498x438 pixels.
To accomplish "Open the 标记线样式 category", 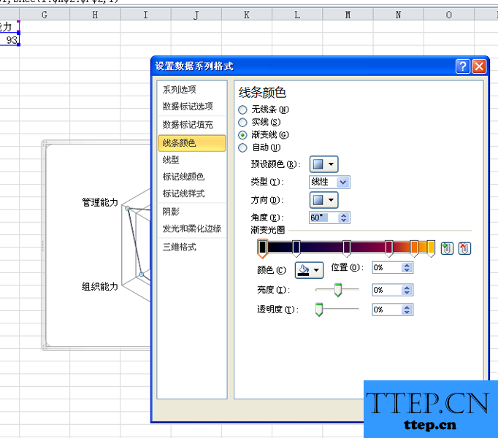I will click(192, 193).
